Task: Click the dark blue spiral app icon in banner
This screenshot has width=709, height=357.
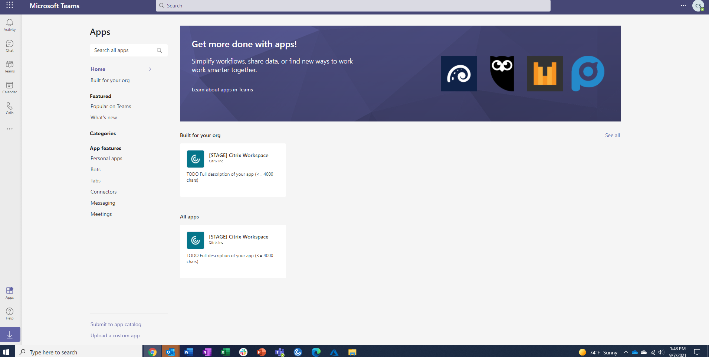Action: pyautogui.click(x=459, y=74)
